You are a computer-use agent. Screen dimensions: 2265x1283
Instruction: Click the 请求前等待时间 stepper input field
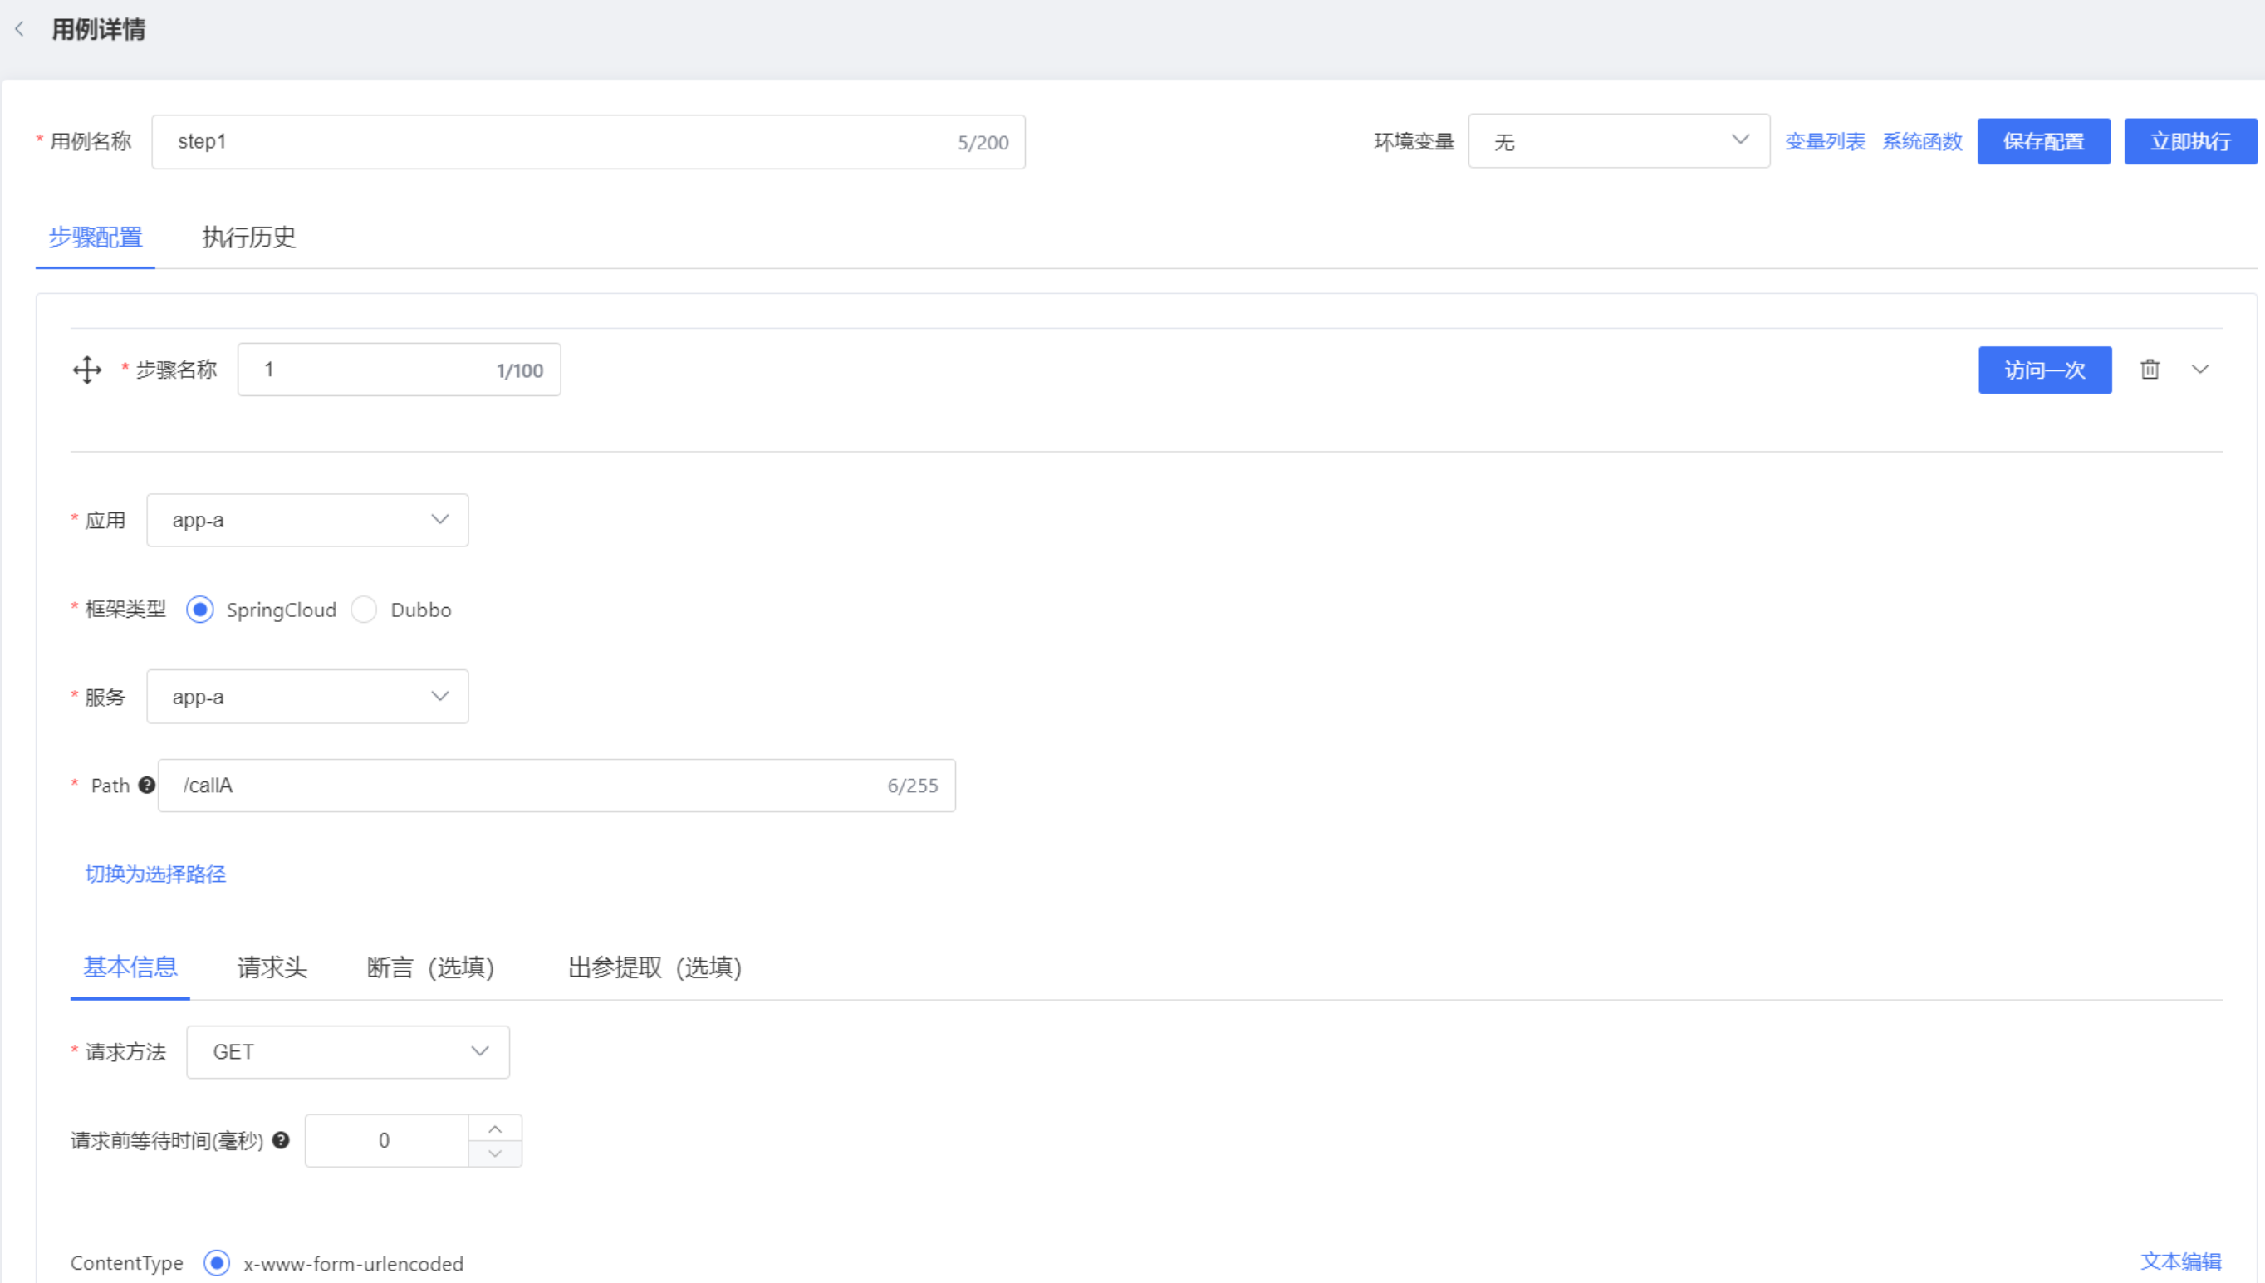385,1140
